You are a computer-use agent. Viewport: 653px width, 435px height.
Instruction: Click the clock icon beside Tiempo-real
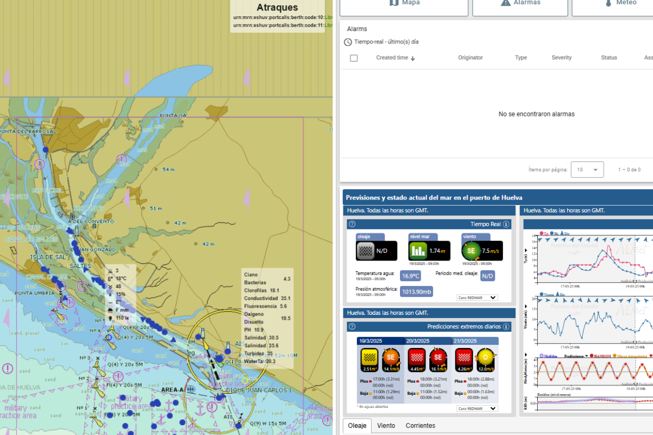(x=348, y=42)
